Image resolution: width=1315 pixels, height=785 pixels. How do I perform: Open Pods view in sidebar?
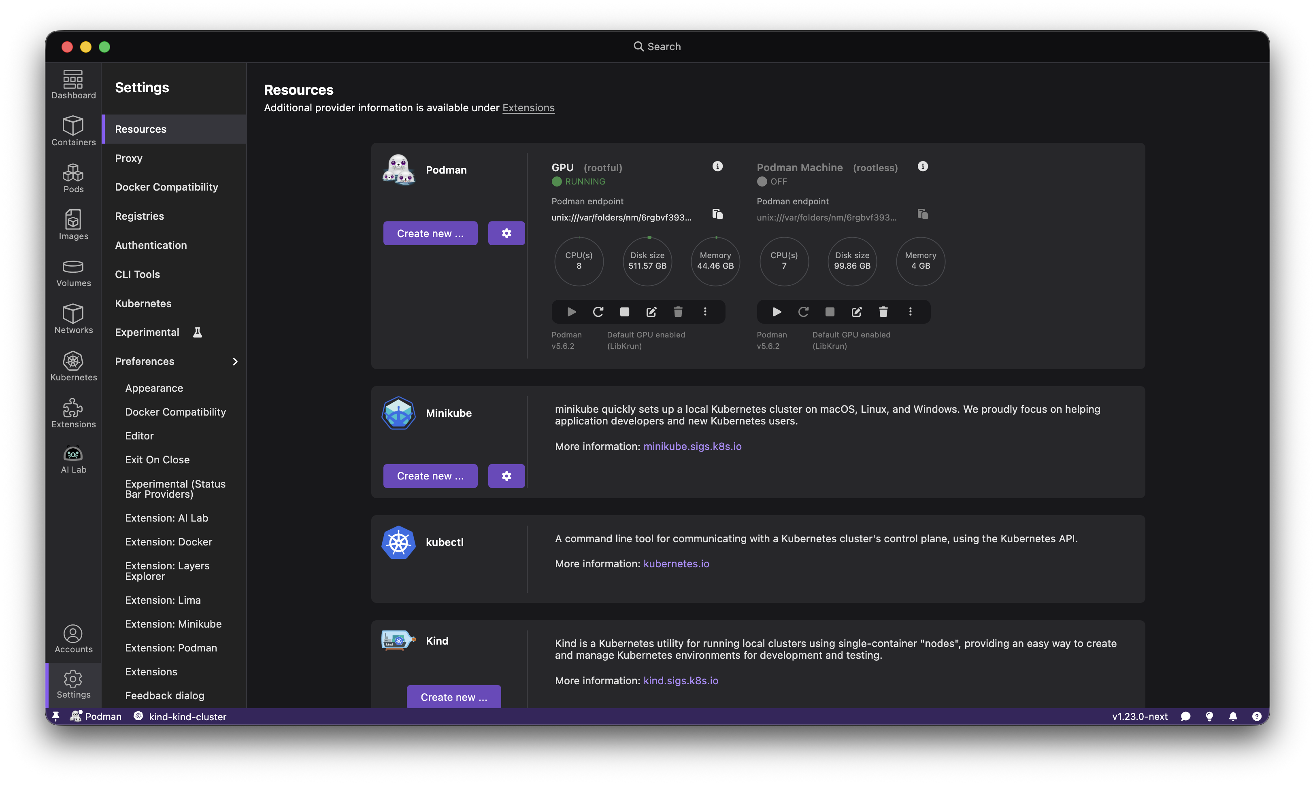[x=73, y=178]
